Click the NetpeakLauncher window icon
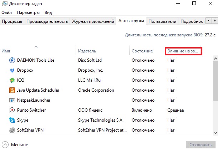The image size is (218, 153). coord(12,100)
